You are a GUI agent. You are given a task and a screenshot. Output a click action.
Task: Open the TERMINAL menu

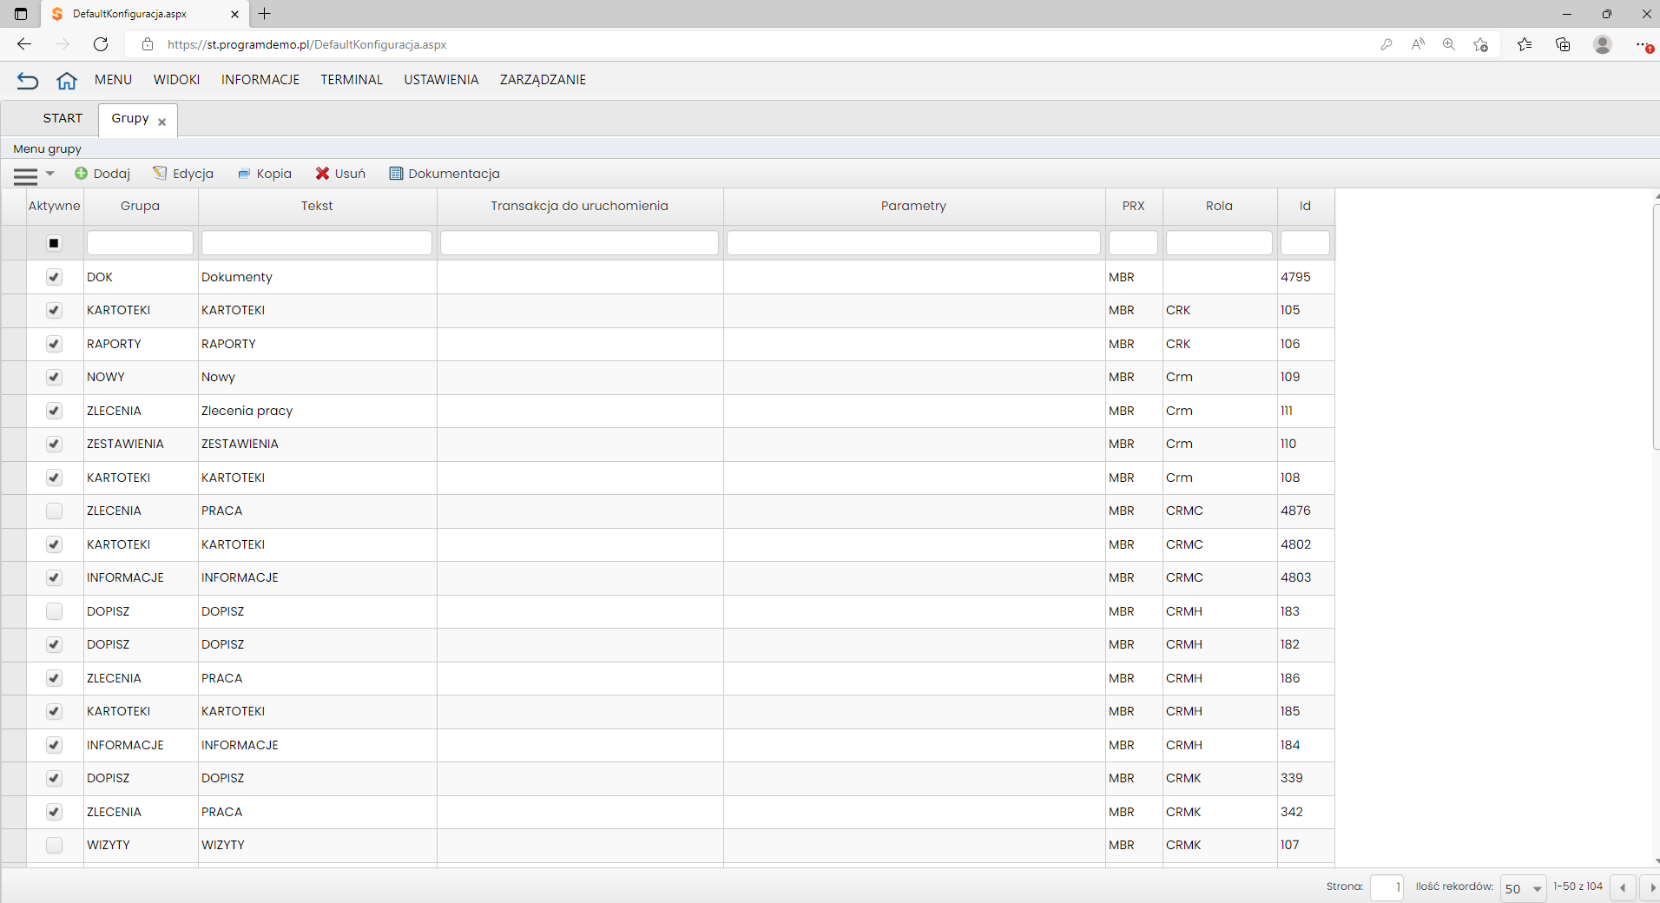pos(352,80)
